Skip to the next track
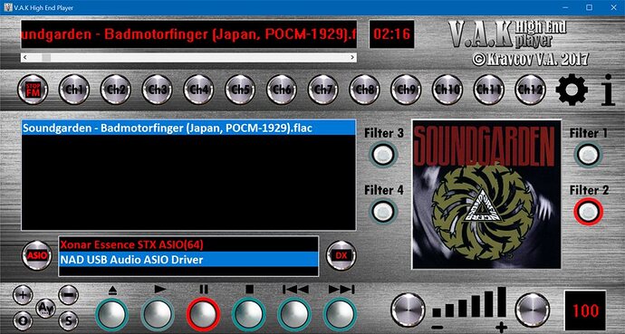The height and width of the screenshot is (334, 625). click(340, 314)
